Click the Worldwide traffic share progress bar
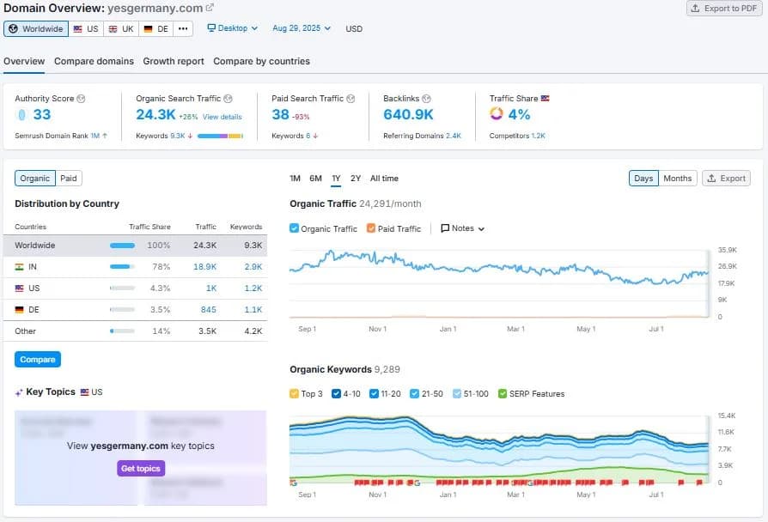This screenshot has width=768, height=522. pyautogui.click(x=122, y=246)
